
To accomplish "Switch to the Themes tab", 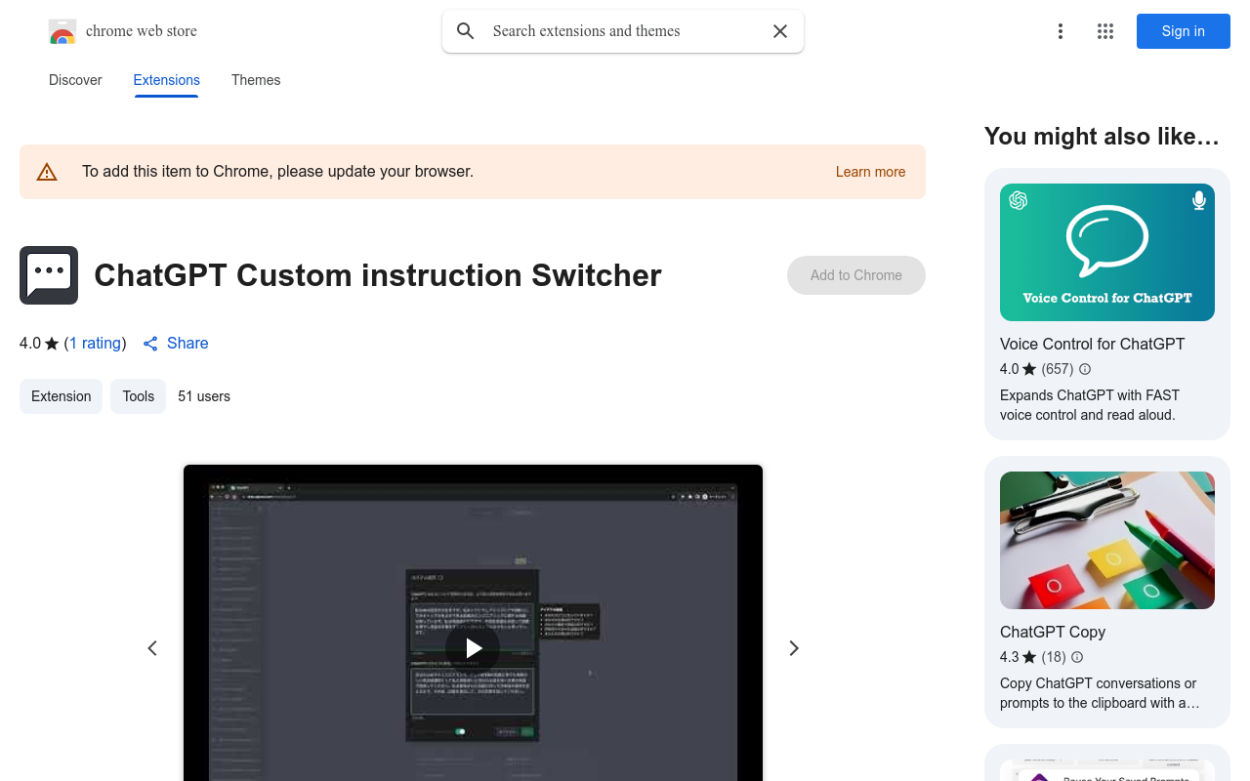I will tap(256, 80).
